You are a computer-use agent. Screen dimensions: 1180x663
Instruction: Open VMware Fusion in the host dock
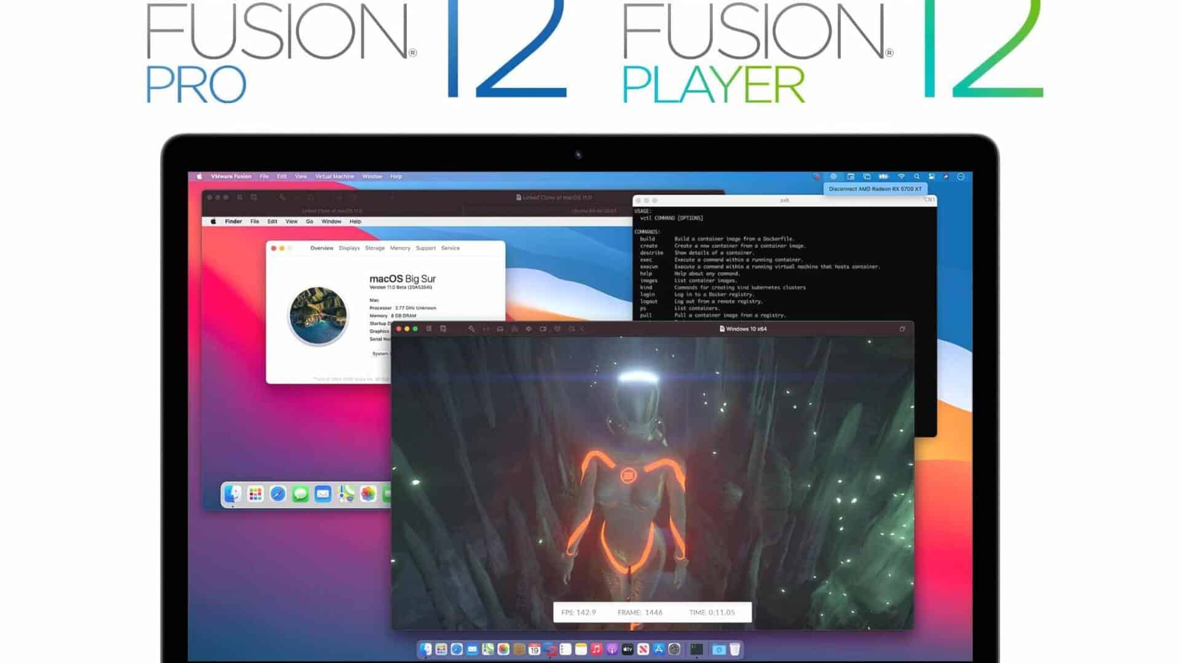point(549,649)
